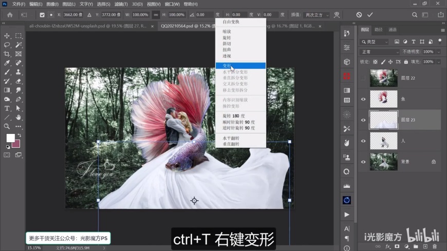Image resolution: width=447 pixels, height=251 pixels.
Task: Open the blend mode 正常 dropdown
Action: point(380,52)
